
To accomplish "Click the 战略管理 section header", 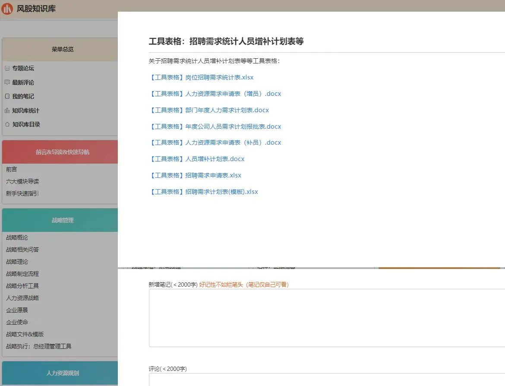I will 60,220.
